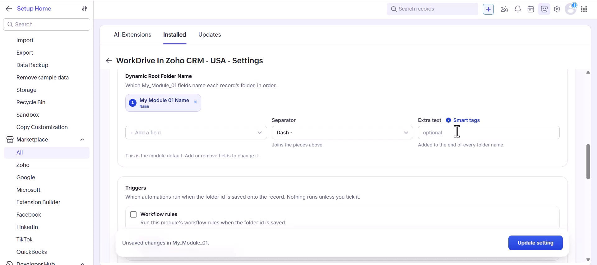This screenshot has width=597, height=265.
Task: Click the scroll-down arrow of settings panel
Action: click(x=588, y=260)
